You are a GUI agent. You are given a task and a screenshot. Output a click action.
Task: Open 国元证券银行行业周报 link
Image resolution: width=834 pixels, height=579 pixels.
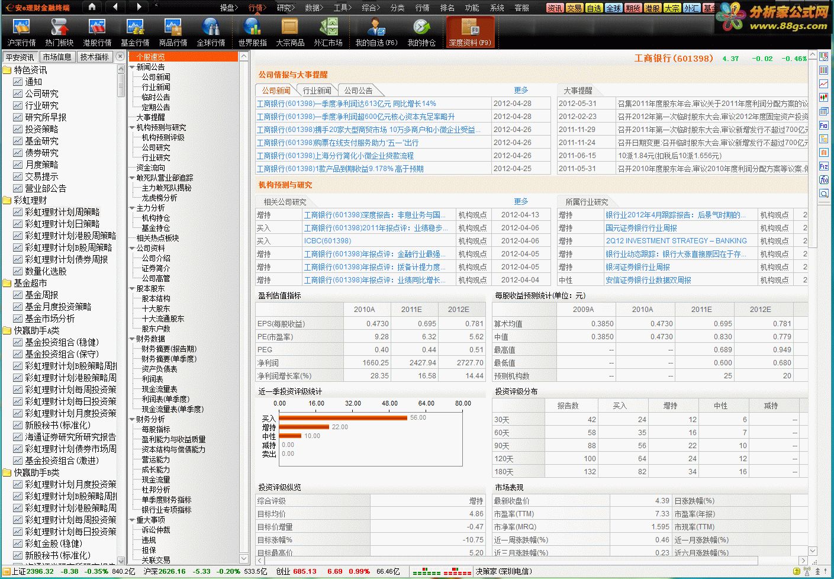(641, 228)
